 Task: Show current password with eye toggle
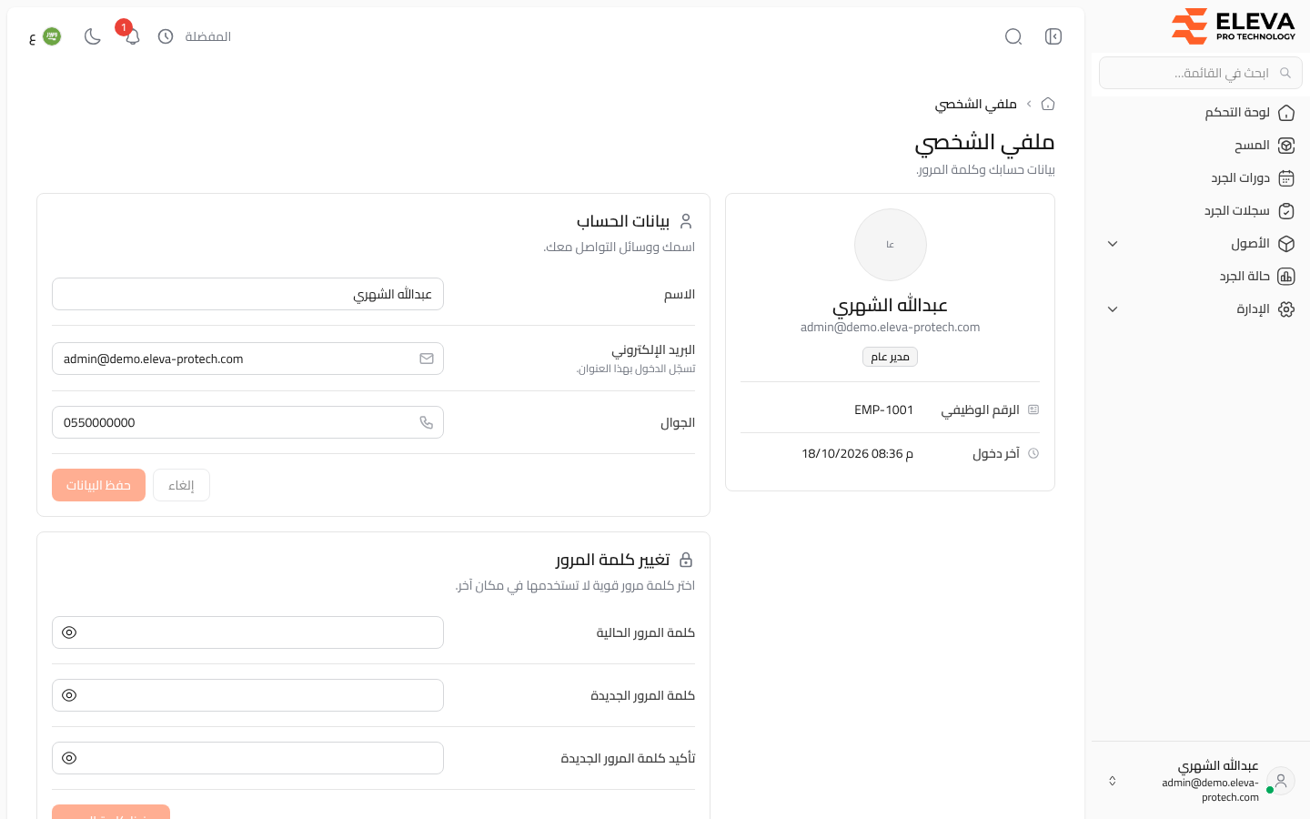pyautogui.click(x=69, y=632)
